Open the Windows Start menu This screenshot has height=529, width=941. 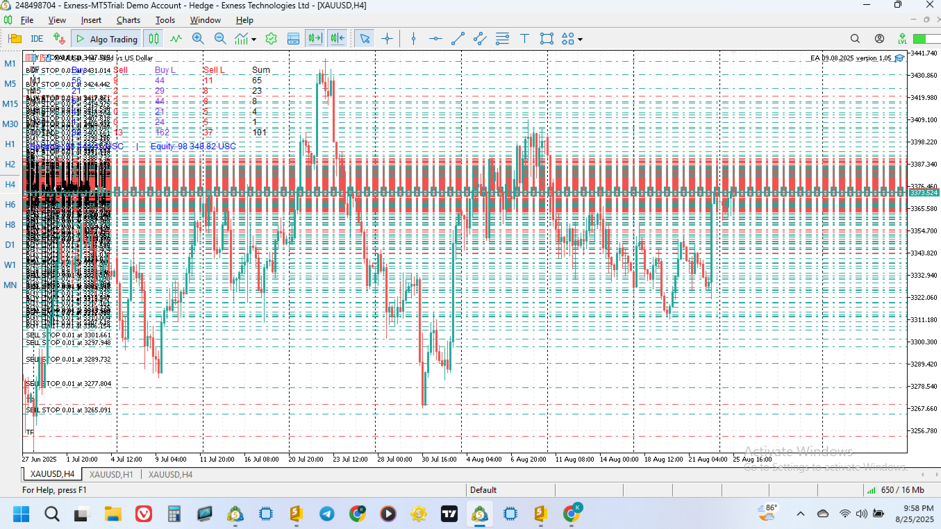(x=22, y=514)
